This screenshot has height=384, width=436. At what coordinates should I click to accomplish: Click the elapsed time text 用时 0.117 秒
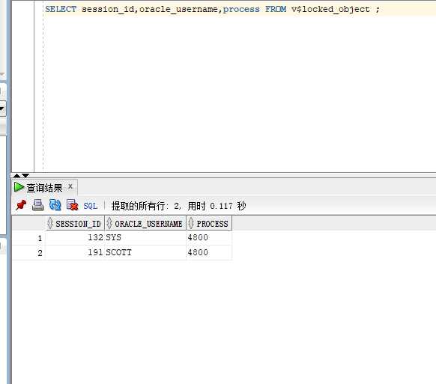[217, 206]
